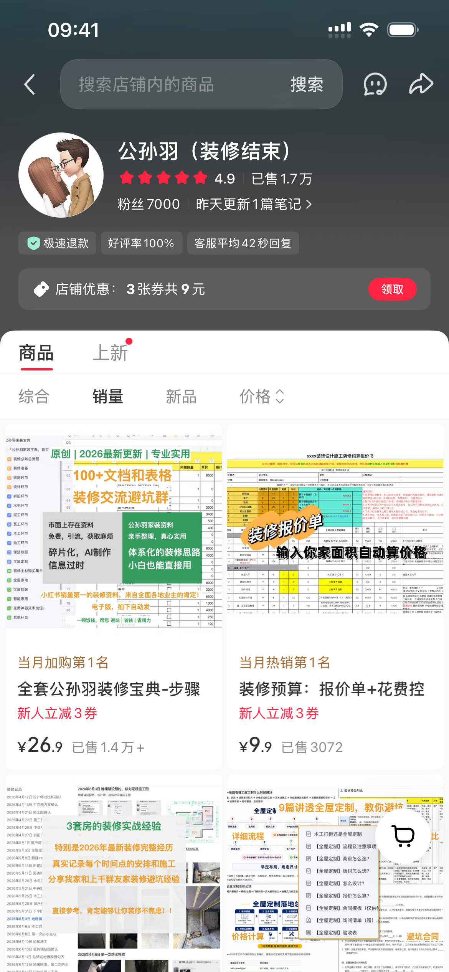Viewport: 449px width, 972px height.
Task: Open 装修报价单 product image
Action: 335,532
